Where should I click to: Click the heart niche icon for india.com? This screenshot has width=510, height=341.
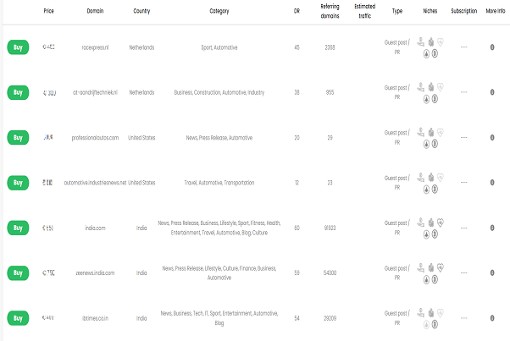pyautogui.click(x=440, y=223)
